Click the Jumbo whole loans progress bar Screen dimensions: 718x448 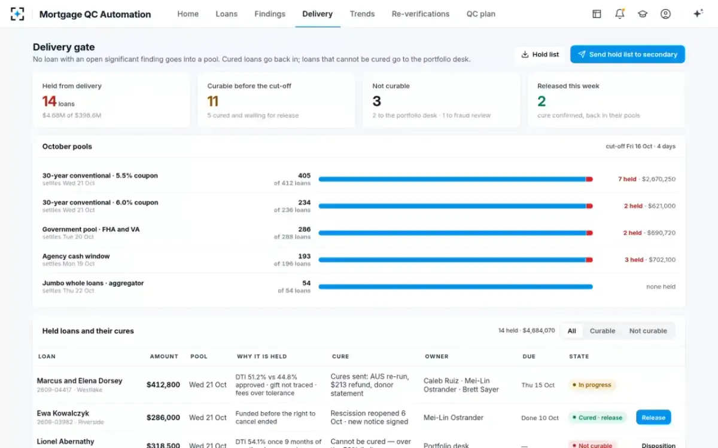coord(455,287)
